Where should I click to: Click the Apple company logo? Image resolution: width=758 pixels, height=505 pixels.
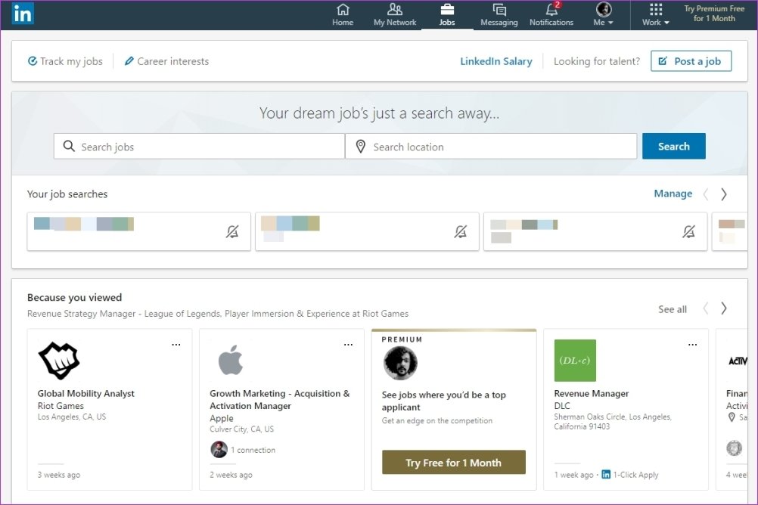[231, 360]
